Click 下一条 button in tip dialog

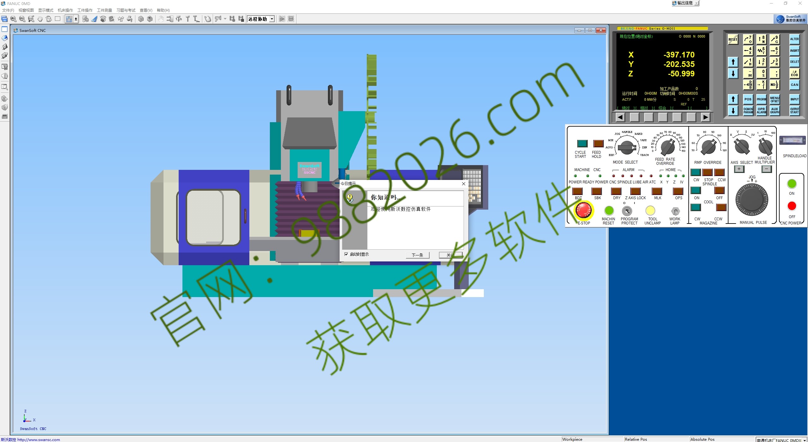[x=418, y=255]
